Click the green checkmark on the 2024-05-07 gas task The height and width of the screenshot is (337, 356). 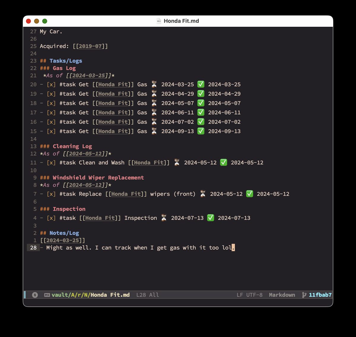[201, 103]
